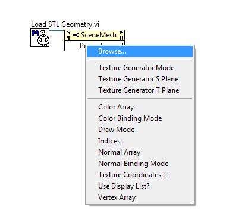Screen dimensions: 232x223
Task: Click the SceneMesh property node header
Action: pos(95,35)
